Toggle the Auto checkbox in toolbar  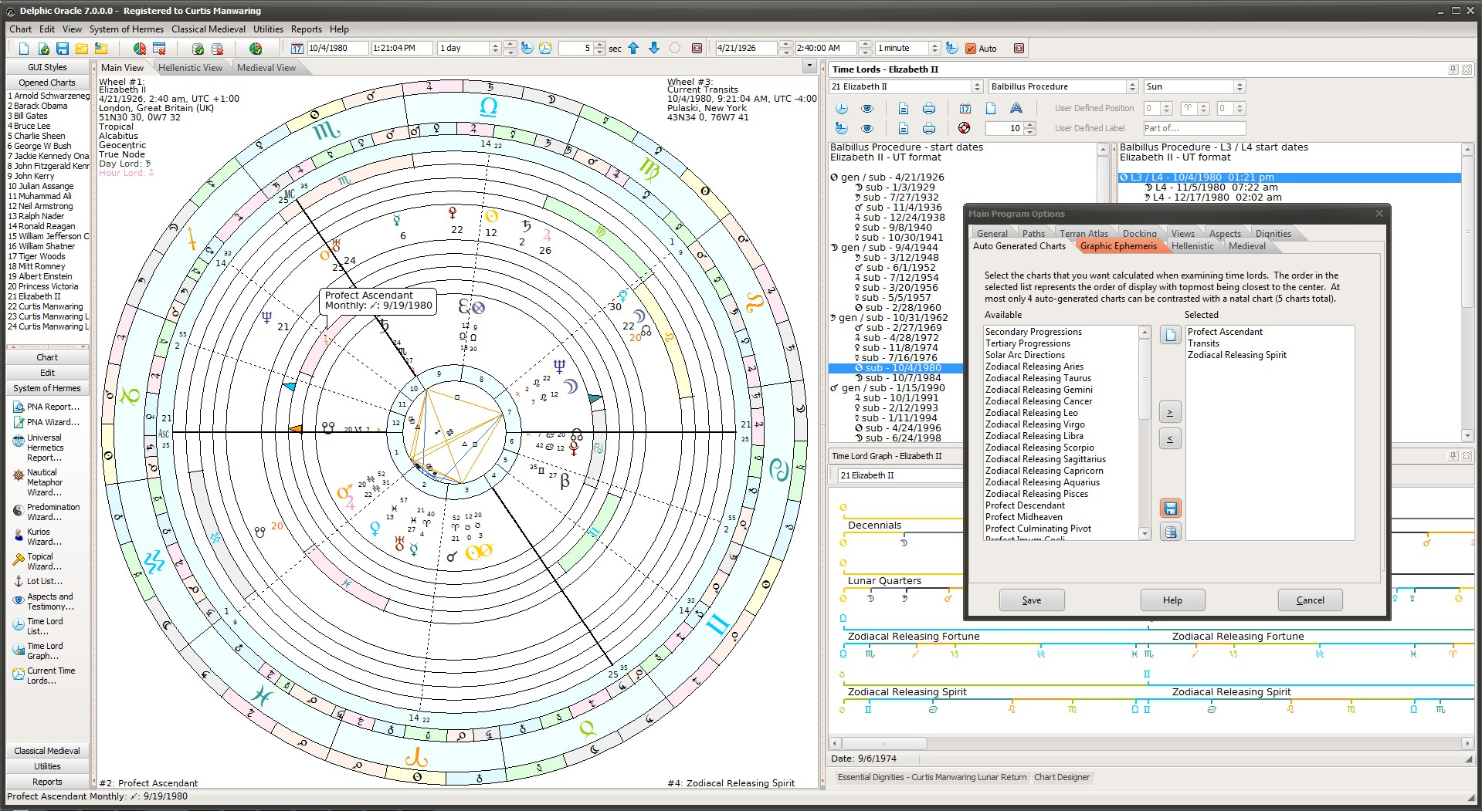(971, 49)
